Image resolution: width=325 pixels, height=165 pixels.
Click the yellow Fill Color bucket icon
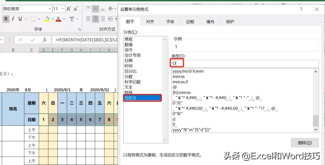pos(47,19)
